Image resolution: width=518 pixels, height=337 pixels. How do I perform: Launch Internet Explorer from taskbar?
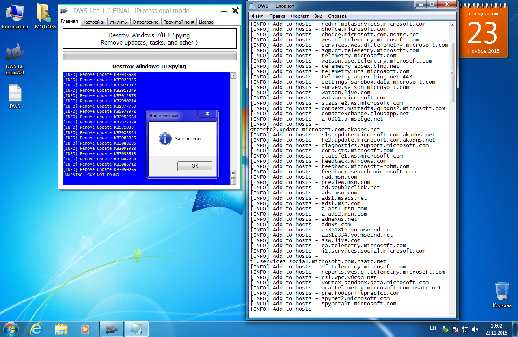[x=37, y=328]
